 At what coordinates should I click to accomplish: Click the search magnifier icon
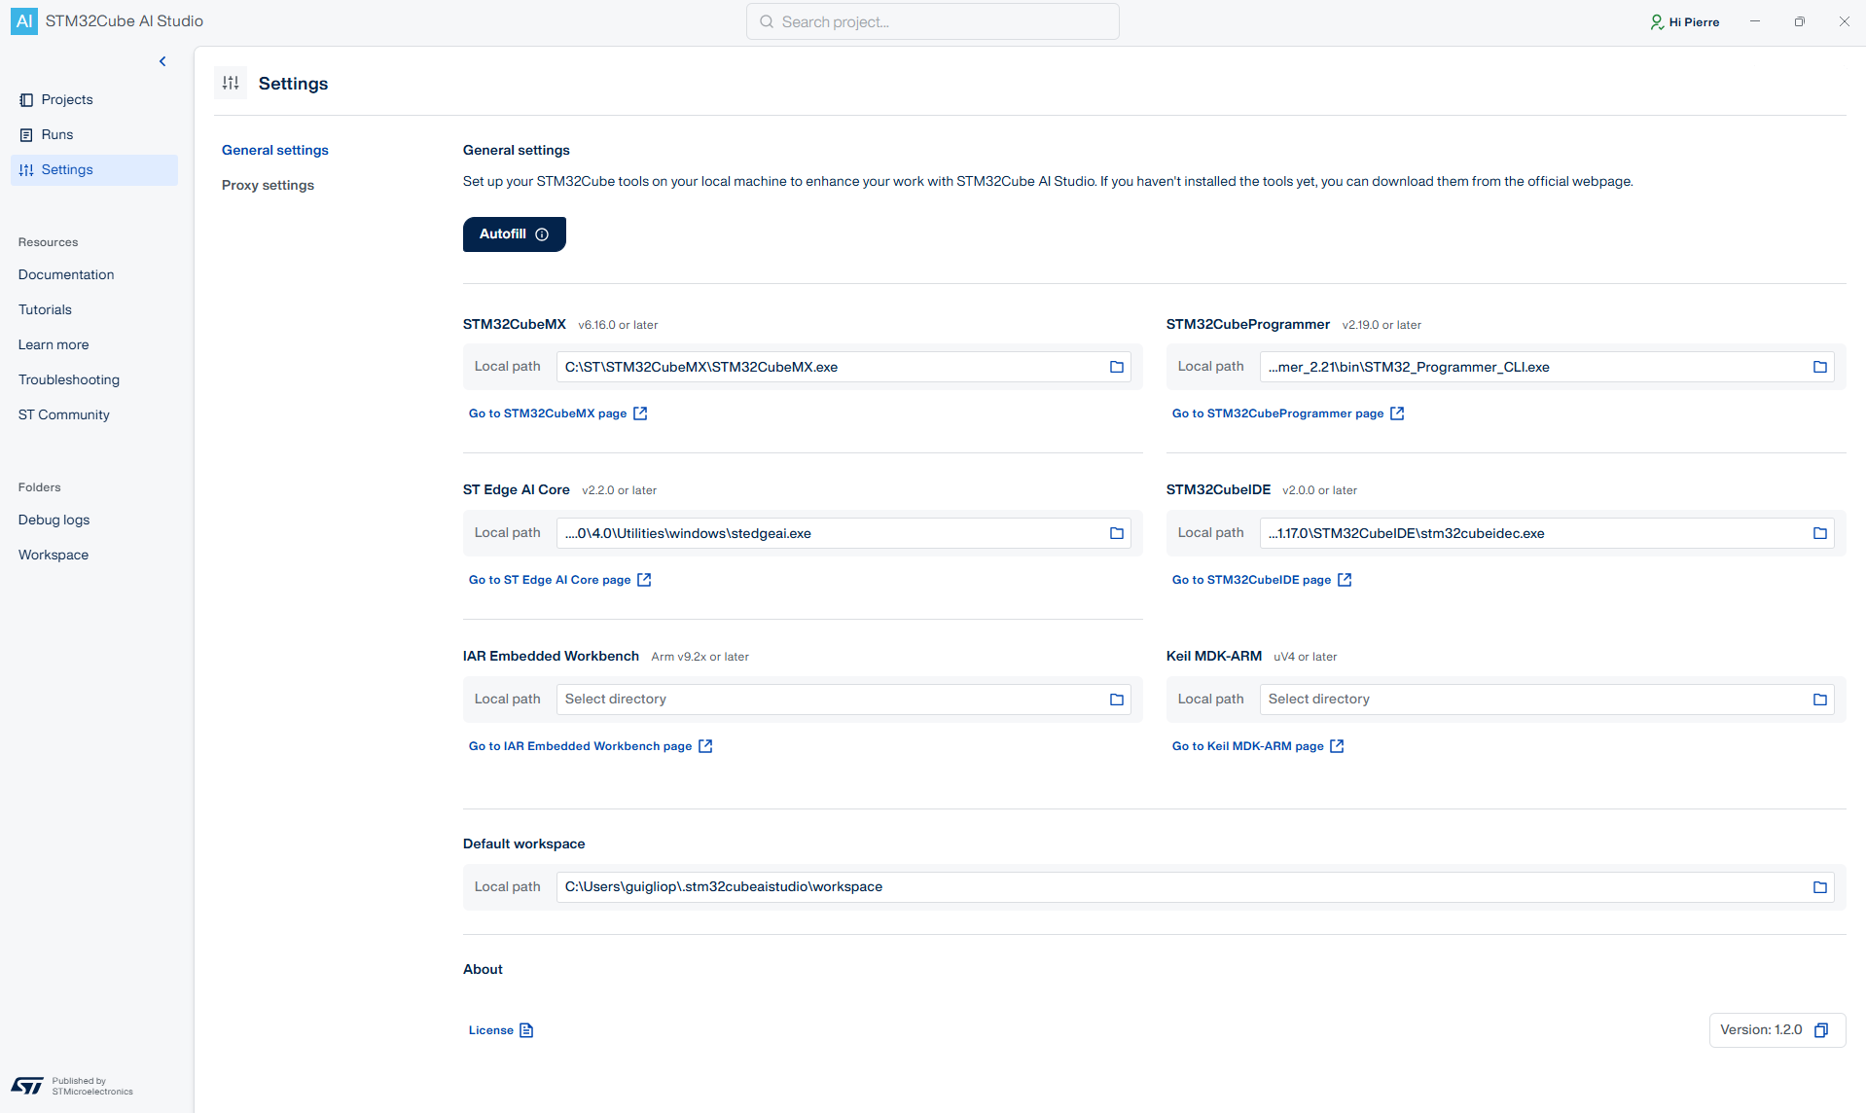pyautogui.click(x=767, y=21)
